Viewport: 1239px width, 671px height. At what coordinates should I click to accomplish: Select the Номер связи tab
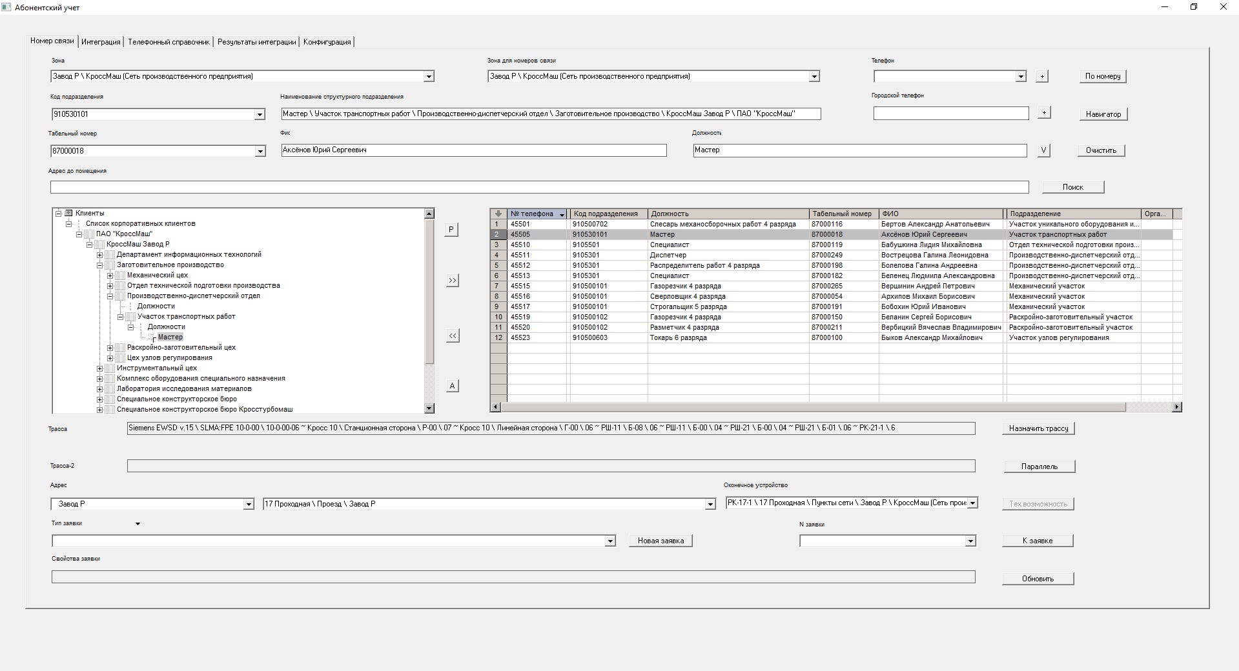[x=52, y=41]
